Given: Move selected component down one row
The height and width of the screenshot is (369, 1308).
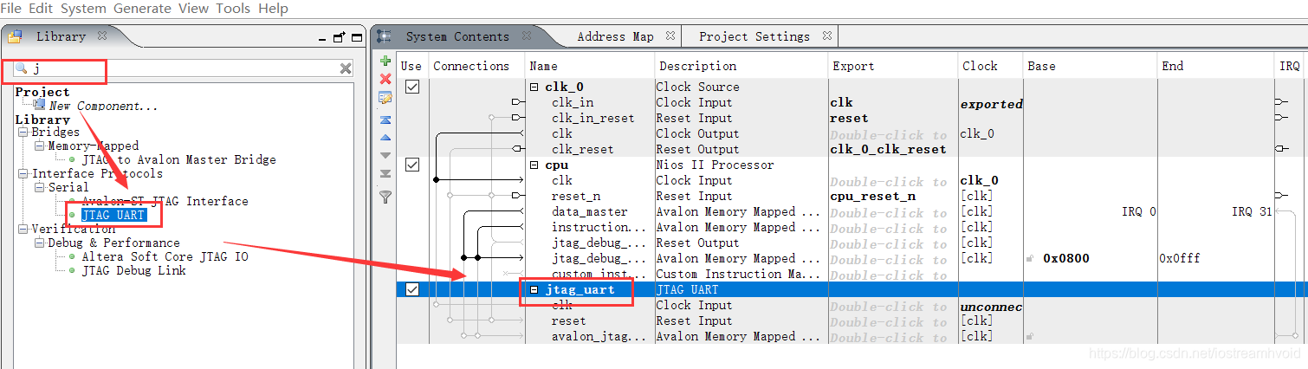Looking at the screenshot, I should click(x=385, y=155).
